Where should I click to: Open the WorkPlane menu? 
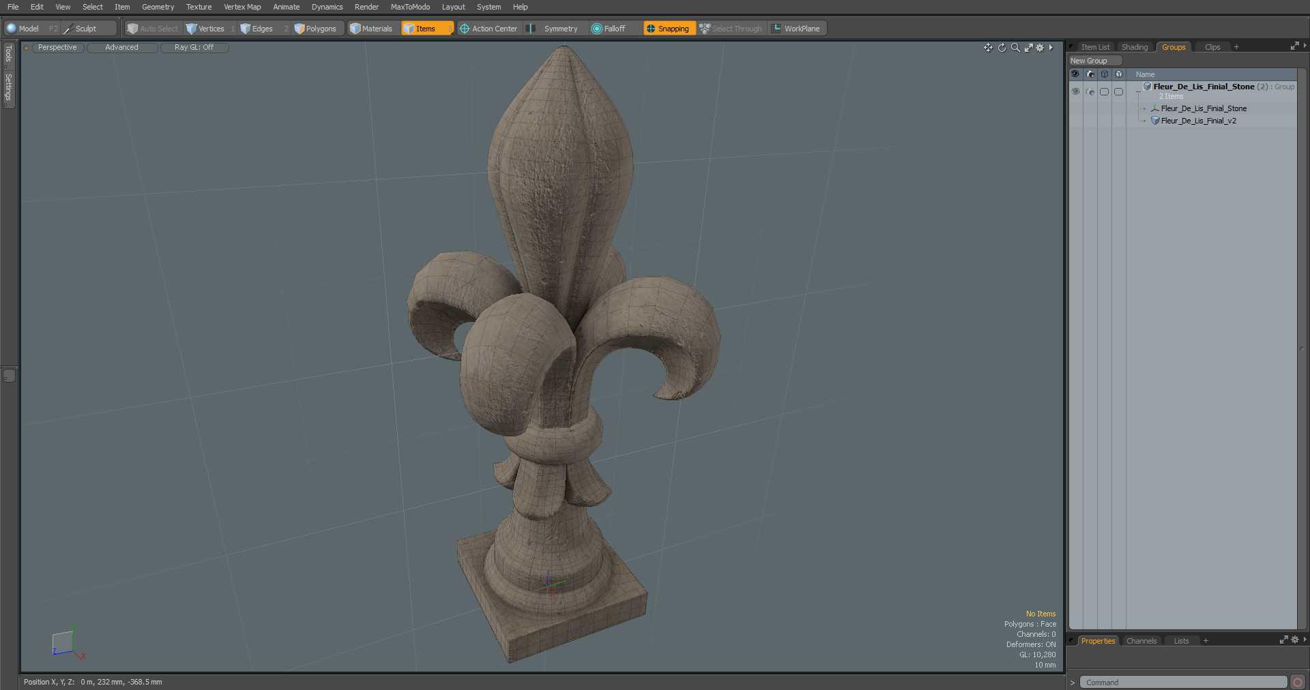796,29
